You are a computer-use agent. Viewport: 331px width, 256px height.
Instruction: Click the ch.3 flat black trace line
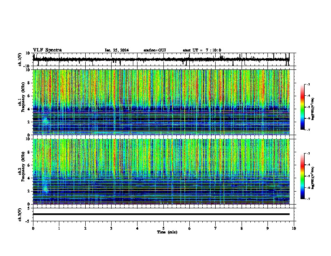[161, 214]
